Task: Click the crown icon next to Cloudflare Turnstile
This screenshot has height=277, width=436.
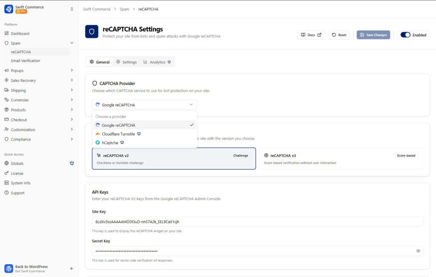Action: coord(139,134)
